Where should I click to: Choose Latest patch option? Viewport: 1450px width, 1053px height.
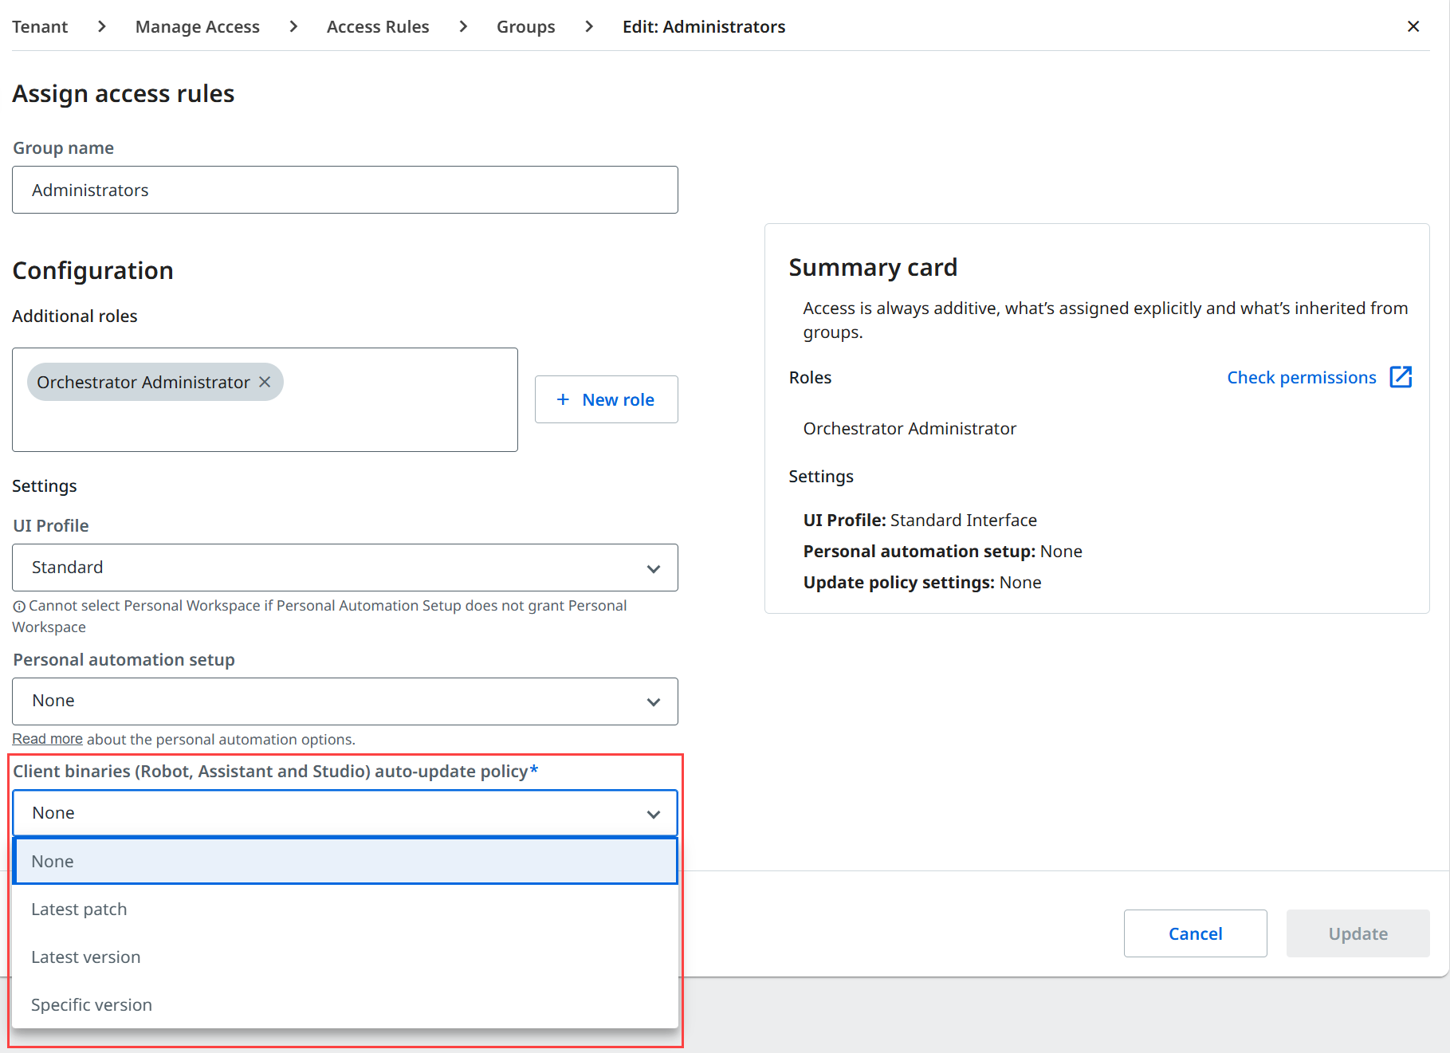pos(345,909)
